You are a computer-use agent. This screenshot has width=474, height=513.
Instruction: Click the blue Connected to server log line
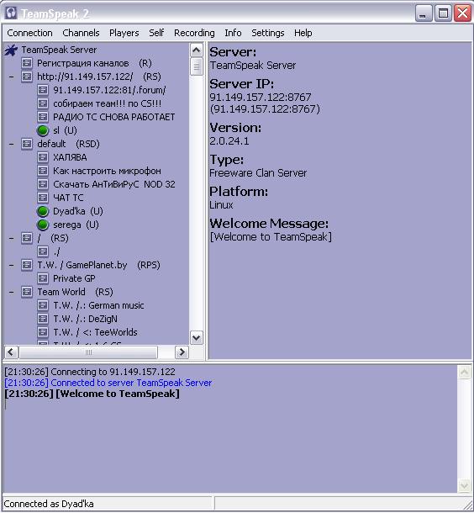click(108, 383)
